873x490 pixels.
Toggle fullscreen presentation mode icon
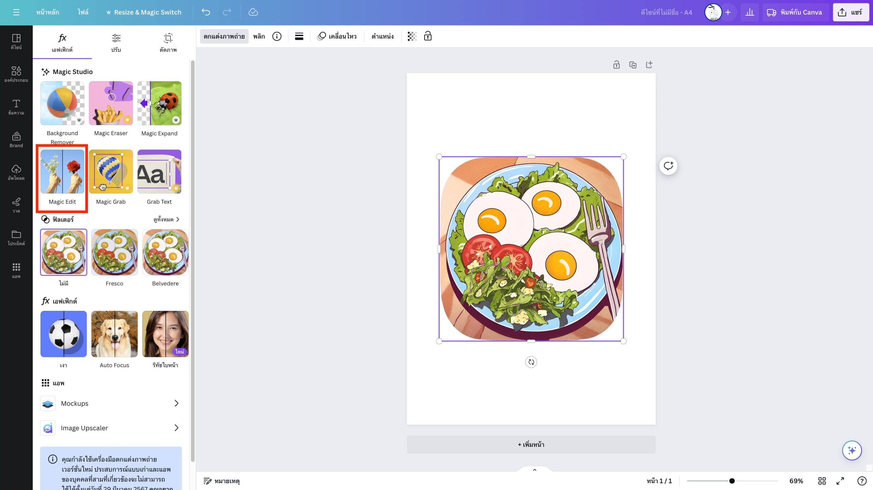840,481
